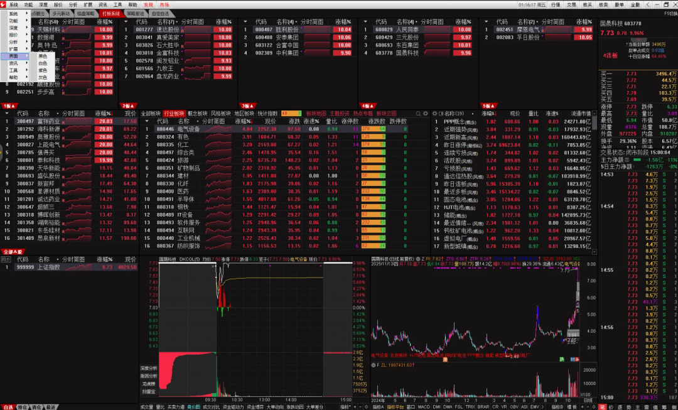678x410 pixels.
Task: Open the MACD indicator at chart bottom
Action: (425, 407)
